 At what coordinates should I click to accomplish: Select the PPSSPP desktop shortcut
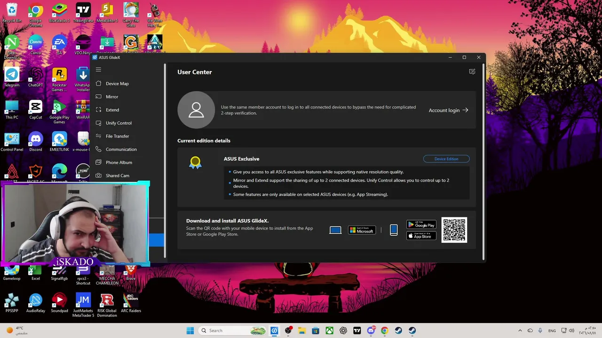pyautogui.click(x=12, y=303)
